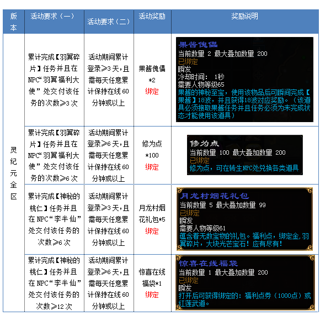Image resolution: width=320 pixels, height=321 pixels.
Task: Click the 登录≥6 天 cell in the last row
Action: point(109,283)
